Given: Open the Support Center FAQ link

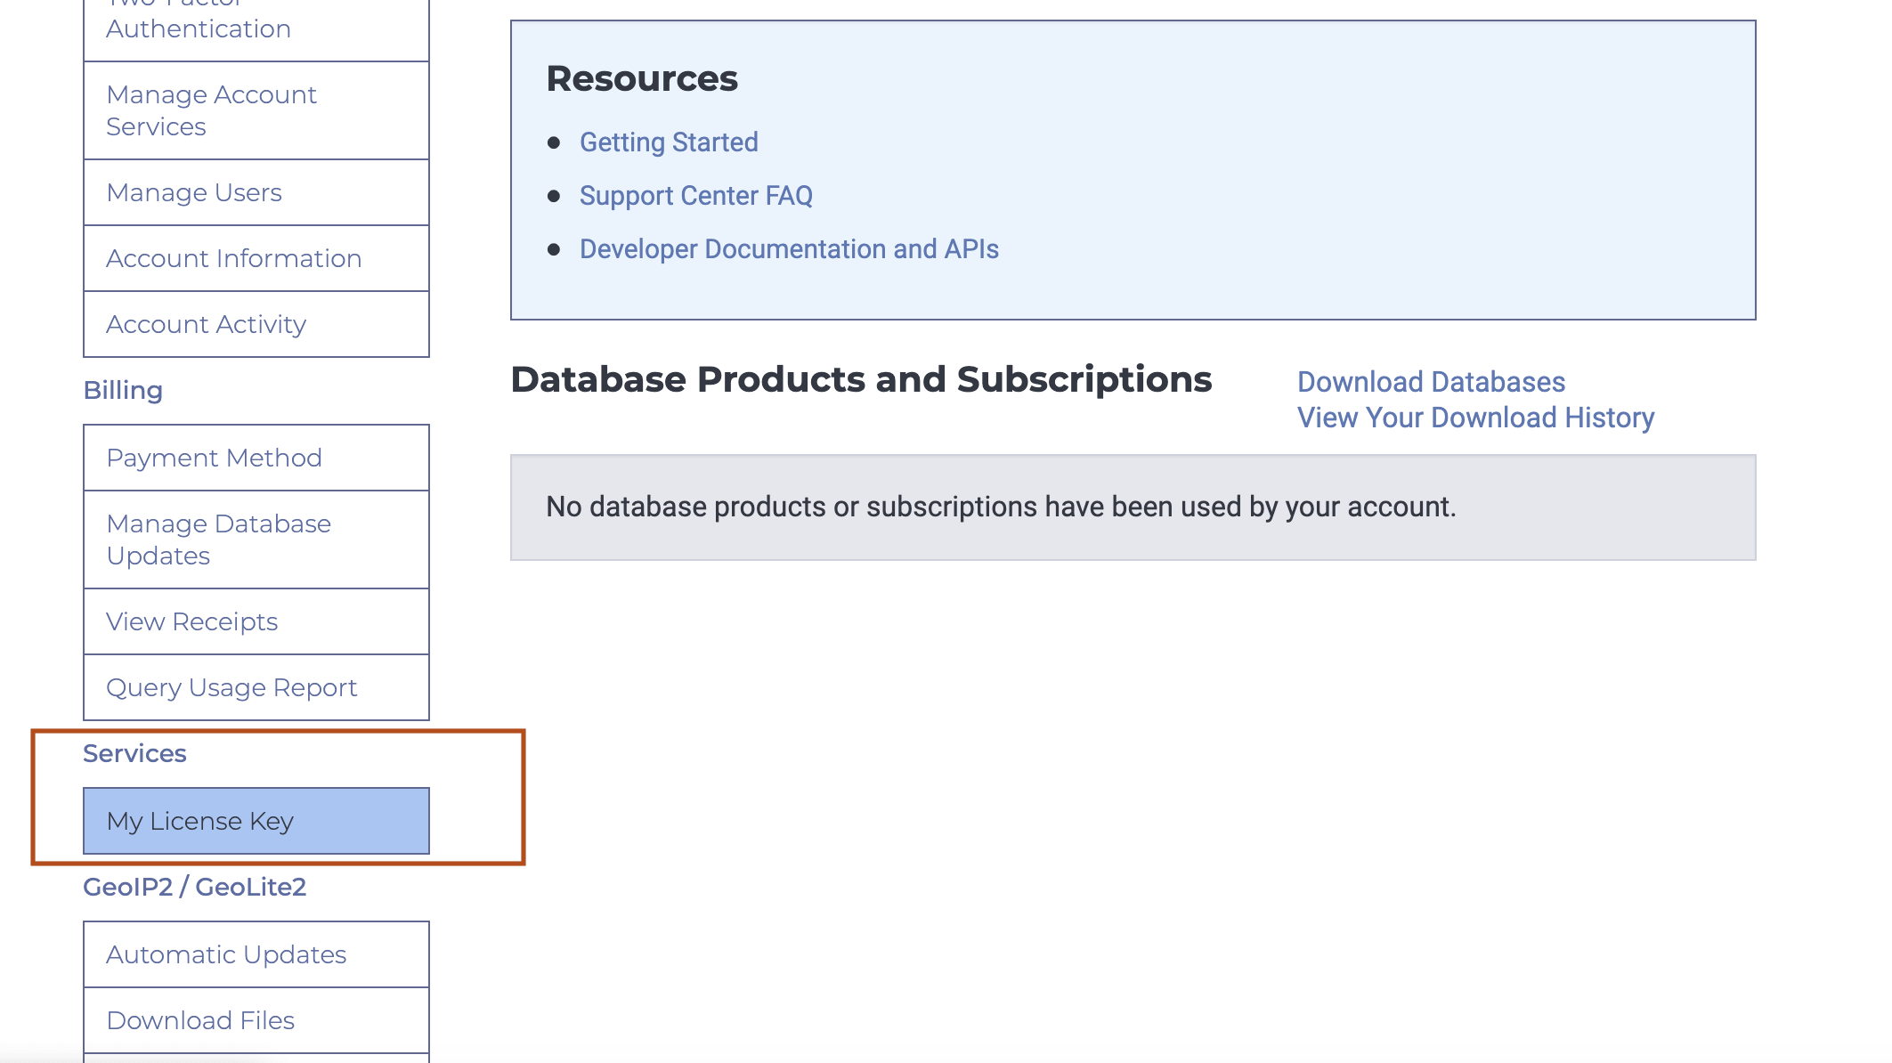Looking at the screenshot, I should click(x=695, y=196).
